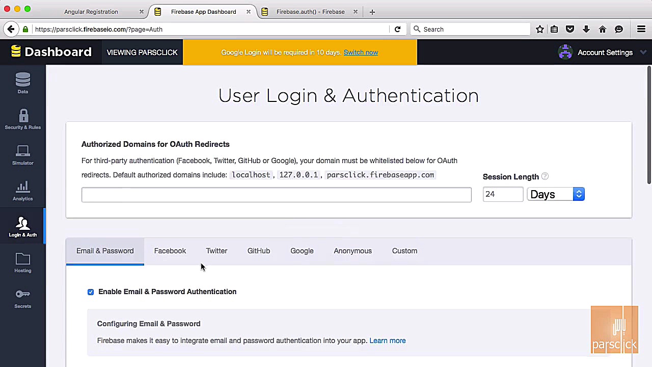Open the downloads arrow icon
This screenshot has width=652, height=367.
pos(586,29)
